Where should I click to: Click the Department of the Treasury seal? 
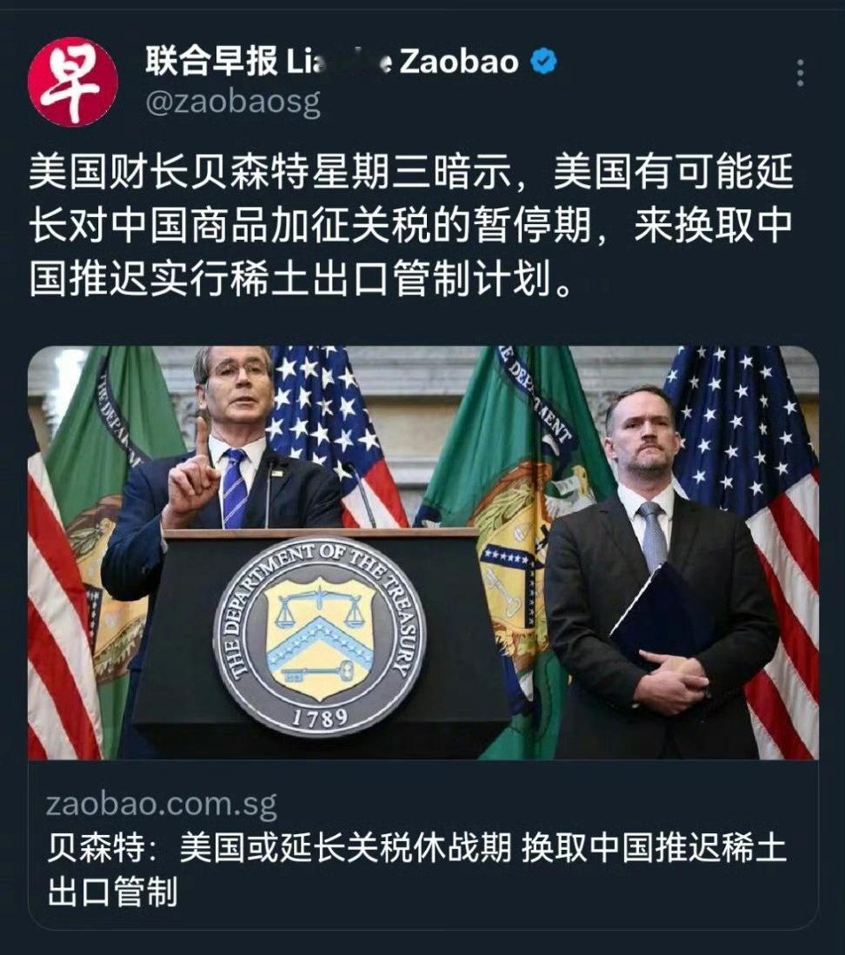point(319,636)
